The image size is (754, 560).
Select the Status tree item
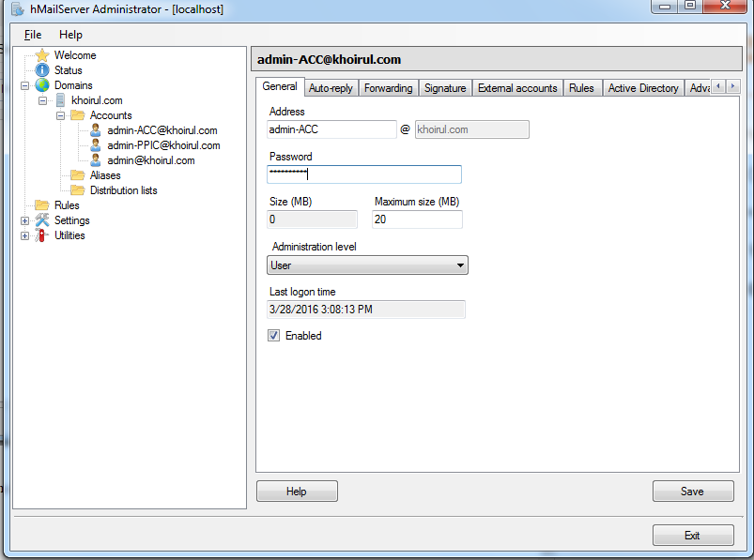coord(69,70)
